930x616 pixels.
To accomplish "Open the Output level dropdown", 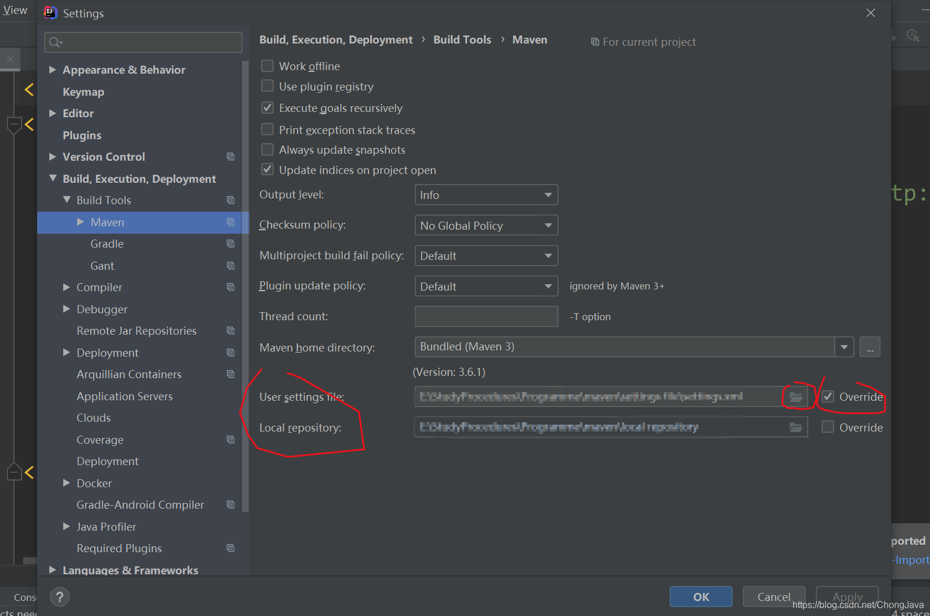I will pyautogui.click(x=486, y=195).
